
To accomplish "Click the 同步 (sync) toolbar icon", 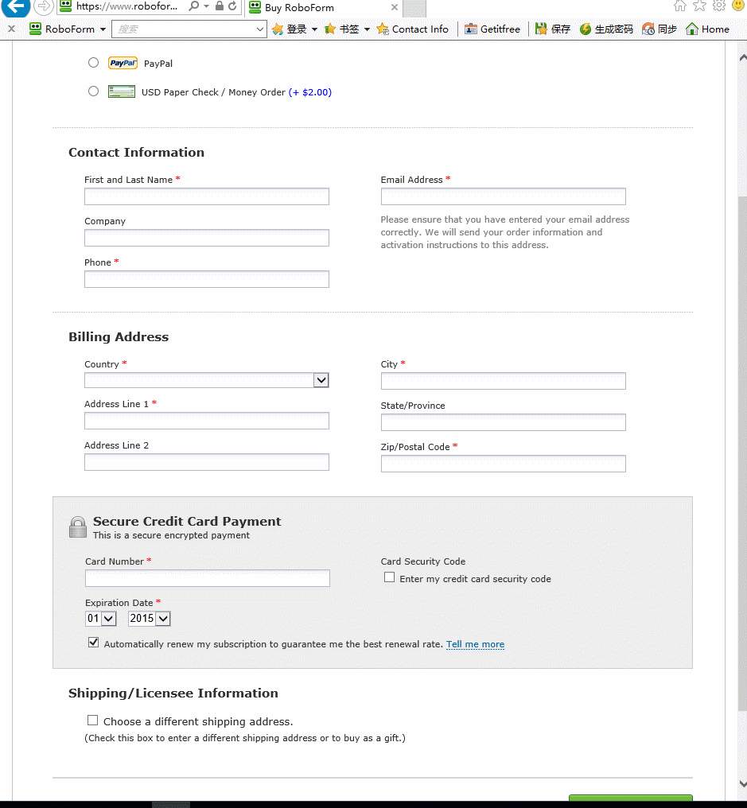I will (x=648, y=29).
